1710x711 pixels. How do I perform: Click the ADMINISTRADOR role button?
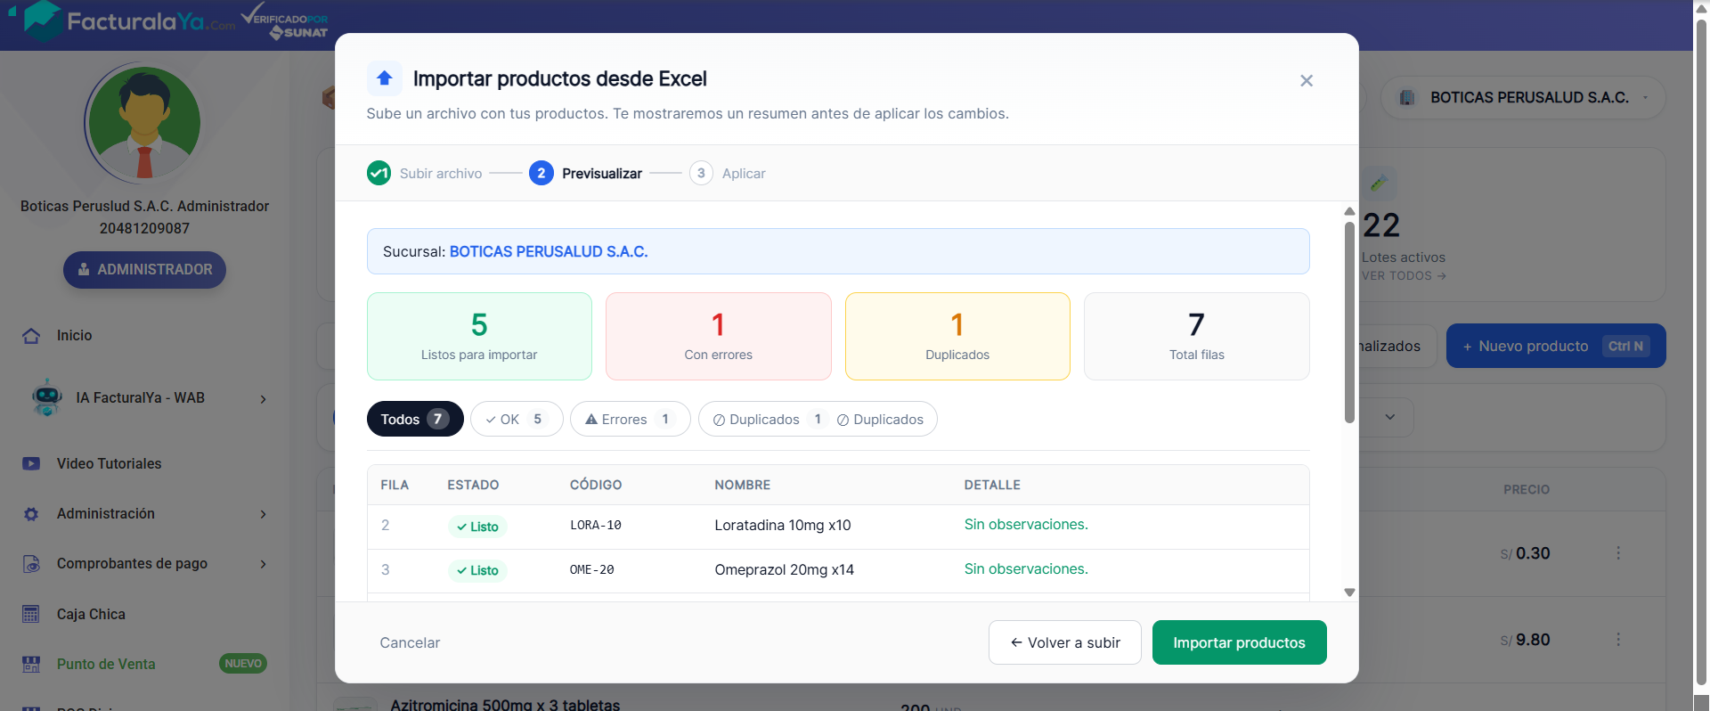(x=144, y=270)
